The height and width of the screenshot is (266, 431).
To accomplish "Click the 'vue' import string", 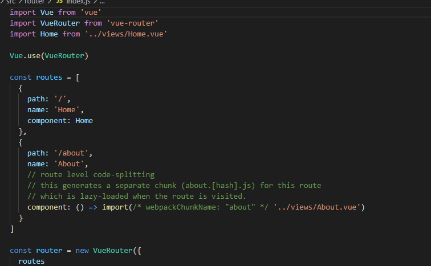I will tap(91, 13).
